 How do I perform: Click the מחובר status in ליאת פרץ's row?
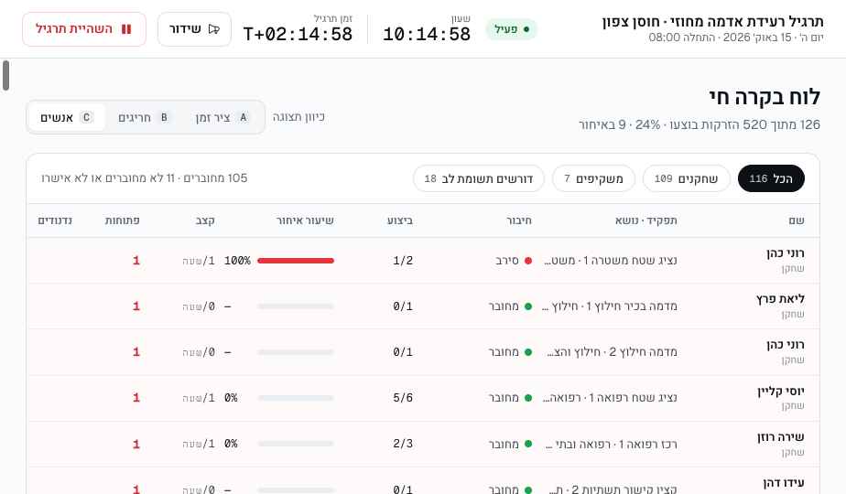504,306
